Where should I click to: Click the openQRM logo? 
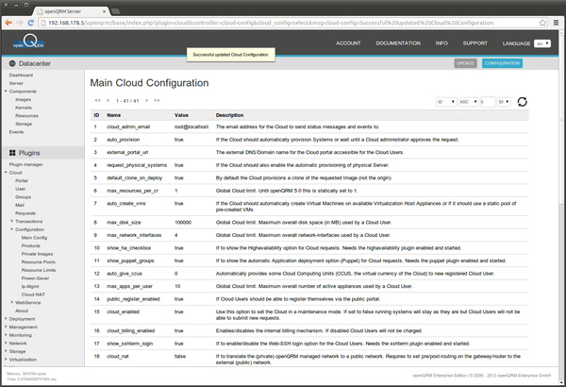[28, 42]
